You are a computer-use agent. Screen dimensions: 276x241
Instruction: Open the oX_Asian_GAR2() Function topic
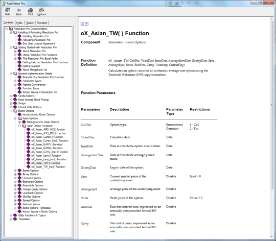47,148
